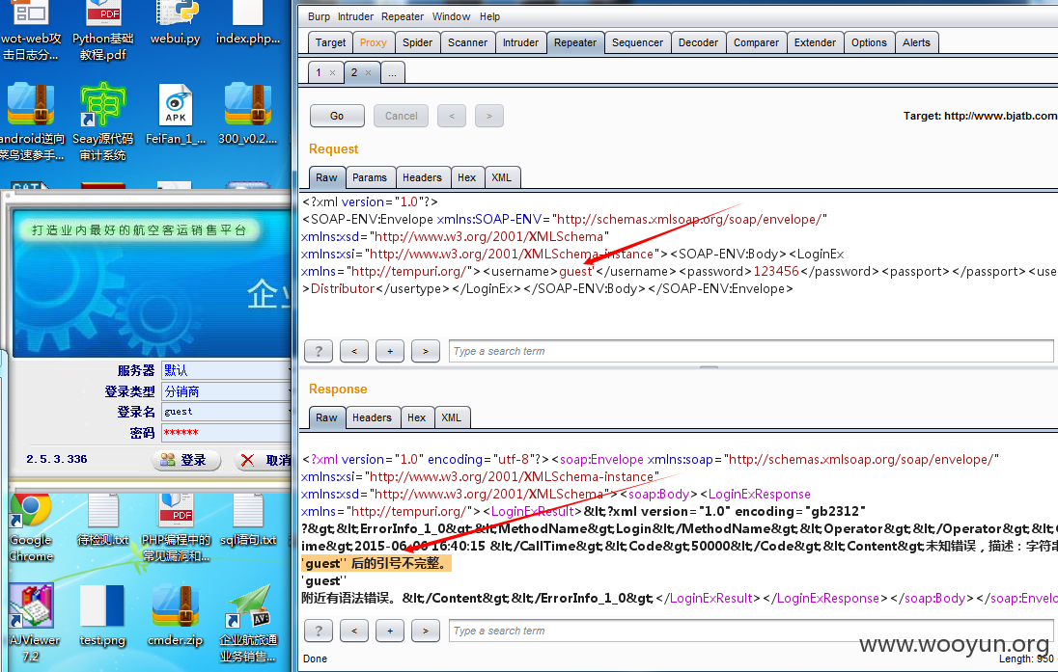Click the 密码 password field

pyautogui.click(x=227, y=432)
